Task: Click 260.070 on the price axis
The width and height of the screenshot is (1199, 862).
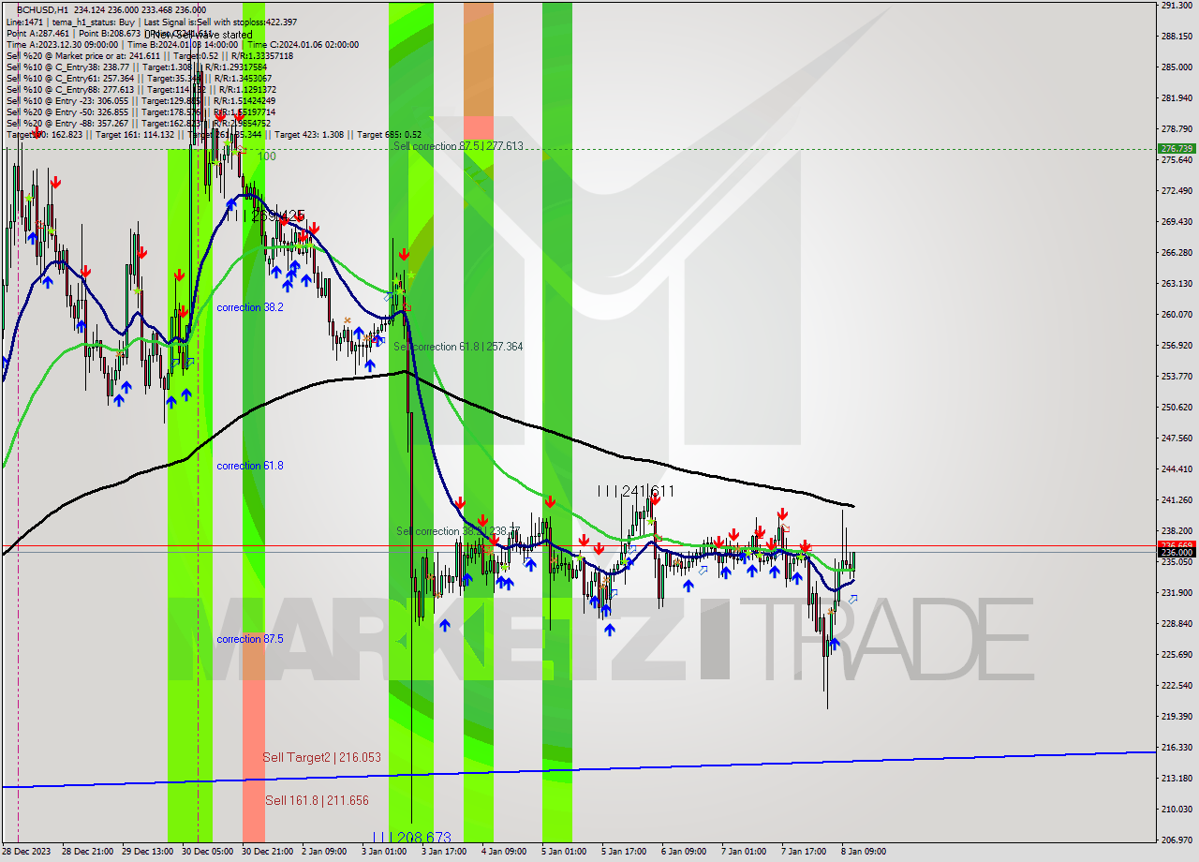Action: pos(1176,314)
